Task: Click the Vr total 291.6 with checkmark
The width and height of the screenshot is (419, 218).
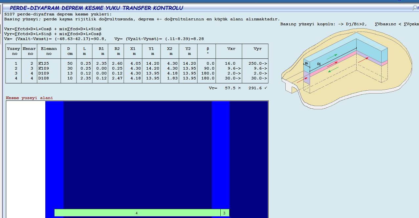Action: (x=258, y=88)
